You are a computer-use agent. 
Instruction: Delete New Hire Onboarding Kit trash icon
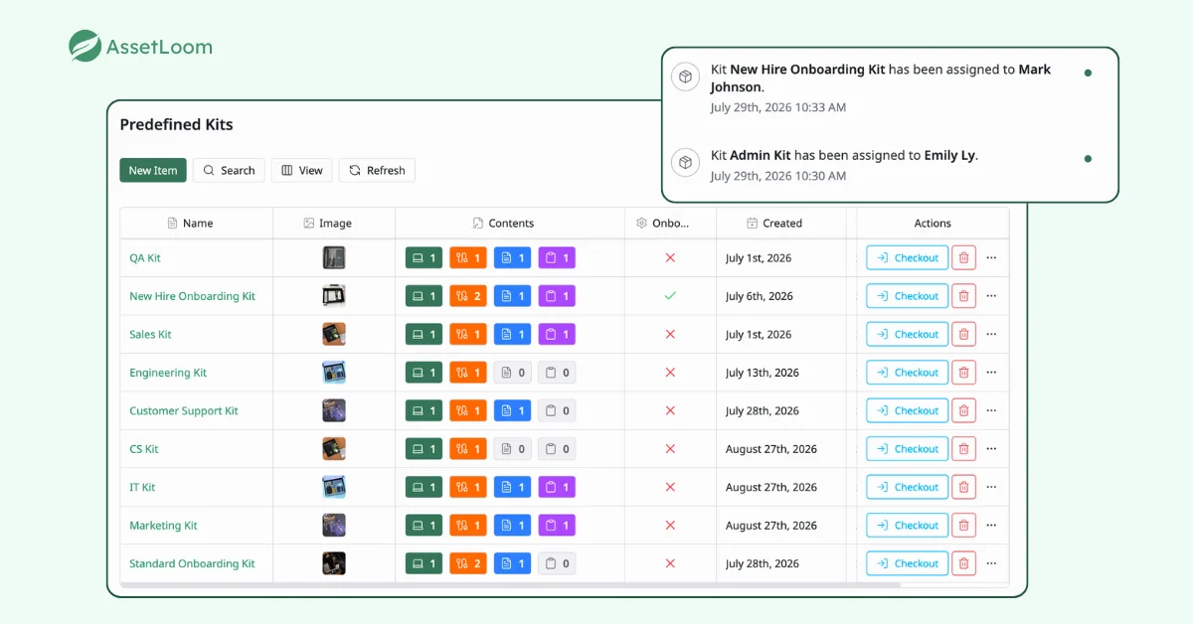(963, 296)
